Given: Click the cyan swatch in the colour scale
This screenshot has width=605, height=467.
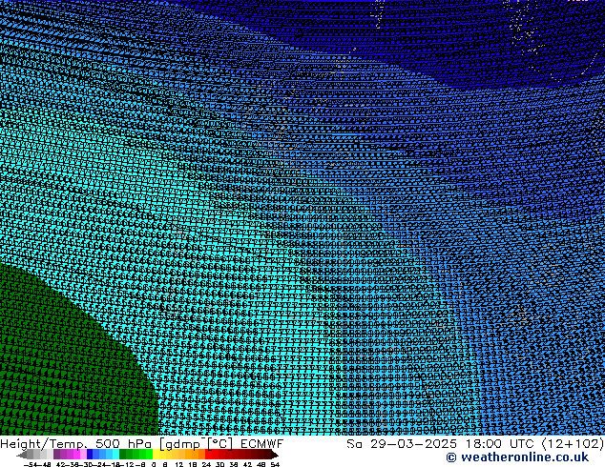Looking at the screenshot, I should [115, 454].
